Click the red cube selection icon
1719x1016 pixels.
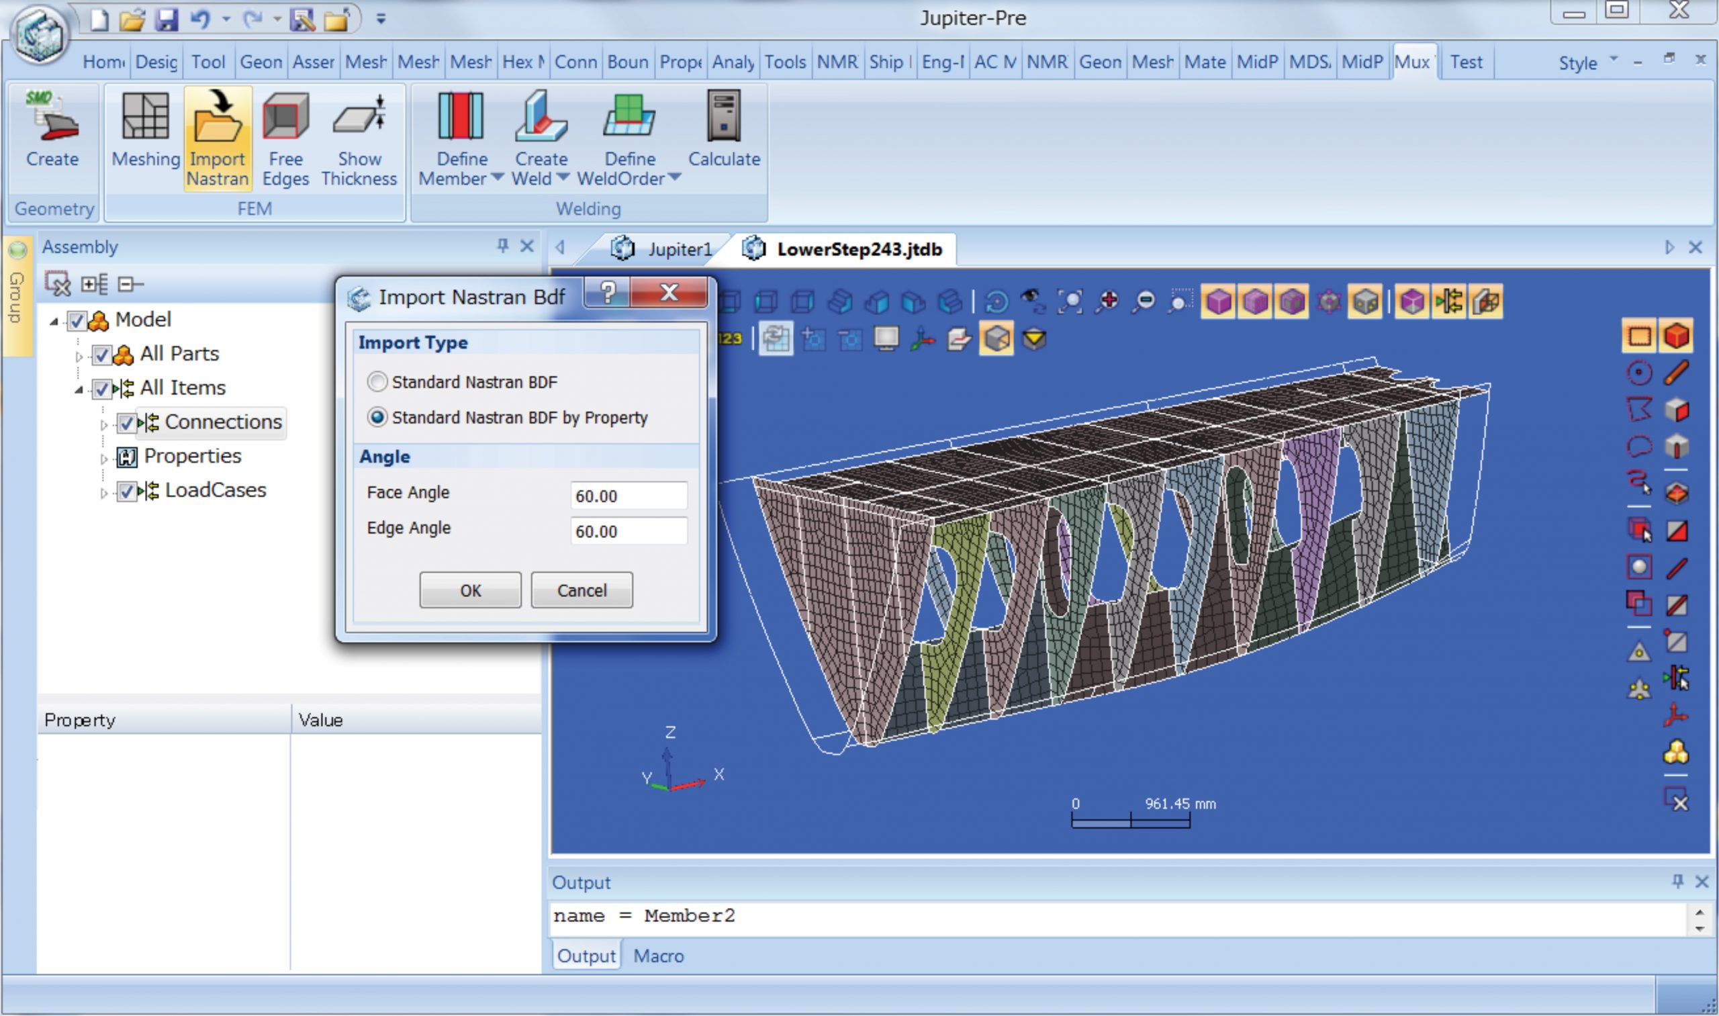click(1676, 336)
